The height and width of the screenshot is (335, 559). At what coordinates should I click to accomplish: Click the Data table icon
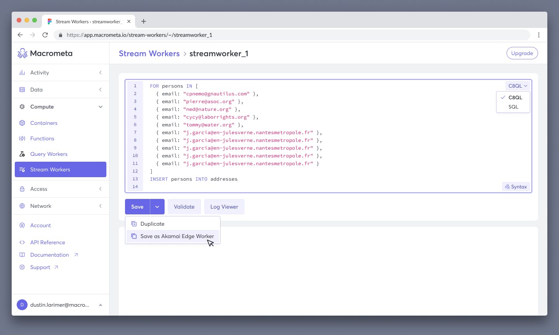(22, 90)
